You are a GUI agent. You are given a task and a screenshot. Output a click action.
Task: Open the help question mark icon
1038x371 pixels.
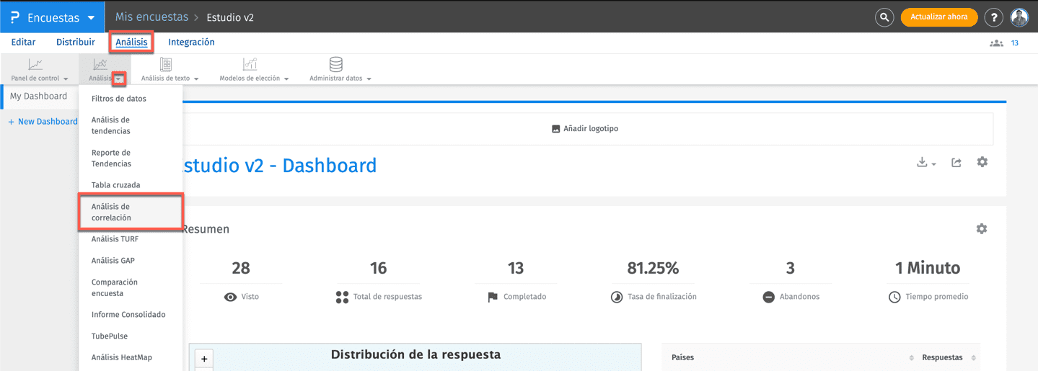(x=993, y=17)
